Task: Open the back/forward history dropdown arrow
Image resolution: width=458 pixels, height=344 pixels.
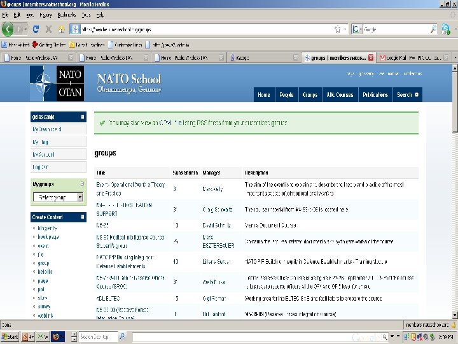Action: (x=25, y=29)
